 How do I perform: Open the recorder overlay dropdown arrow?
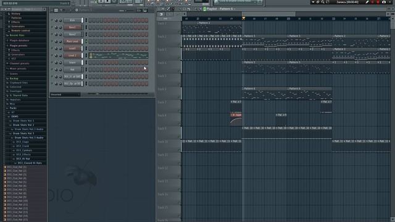pyautogui.click(x=313, y=2)
